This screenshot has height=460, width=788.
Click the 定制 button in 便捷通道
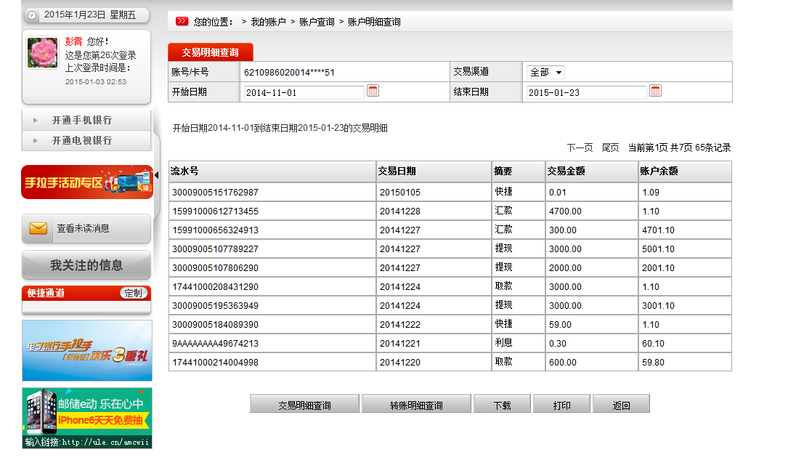[x=134, y=293]
